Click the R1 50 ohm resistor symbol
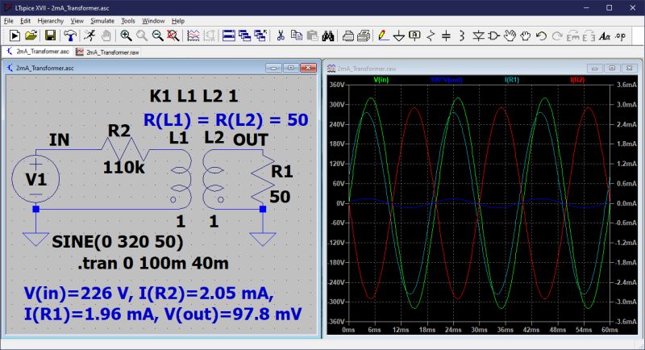 pyautogui.click(x=263, y=179)
